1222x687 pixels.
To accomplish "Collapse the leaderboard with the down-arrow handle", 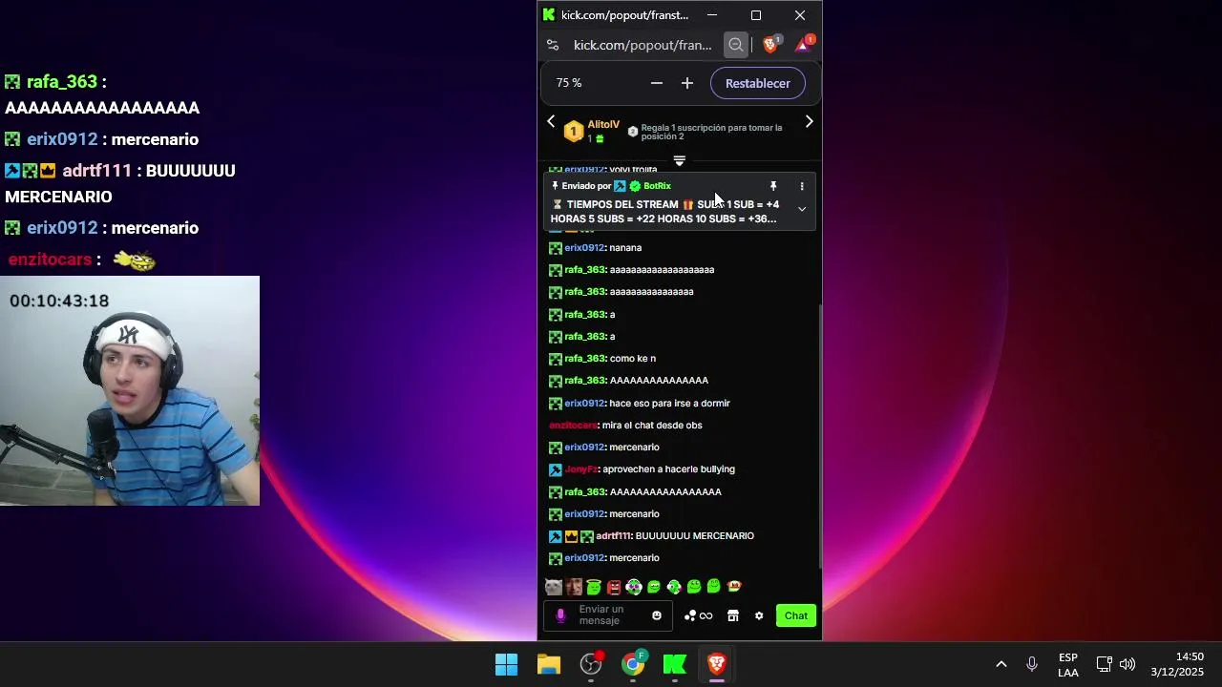I will coord(680,160).
